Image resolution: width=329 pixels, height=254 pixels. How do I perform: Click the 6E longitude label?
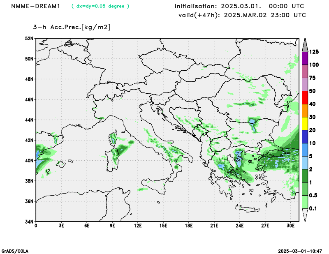pyautogui.click(x=87, y=226)
